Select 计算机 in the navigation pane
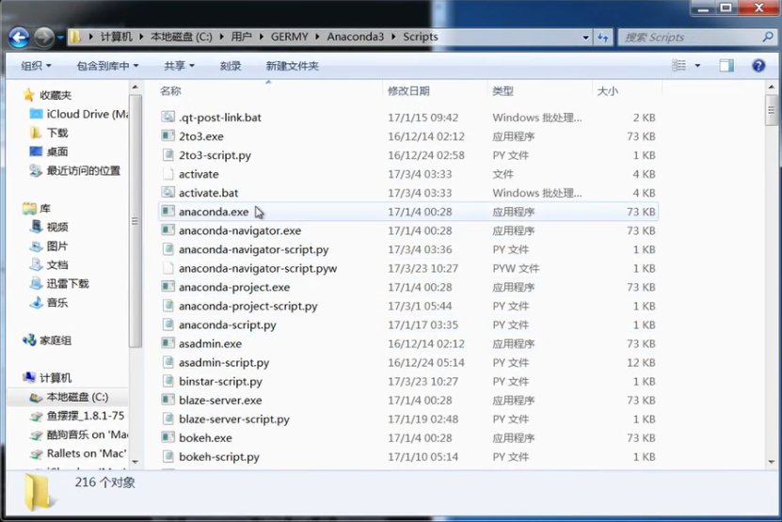The width and height of the screenshot is (782, 522). pyautogui.click(x=47, y=378)
